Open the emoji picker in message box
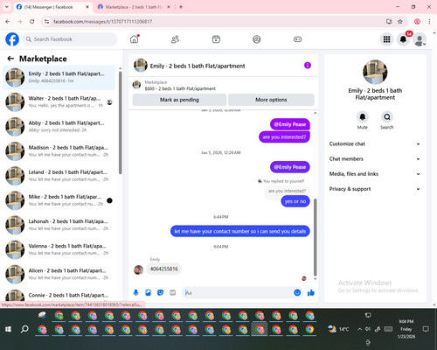The height and width of the screenshot is (350, 437). 297,292
